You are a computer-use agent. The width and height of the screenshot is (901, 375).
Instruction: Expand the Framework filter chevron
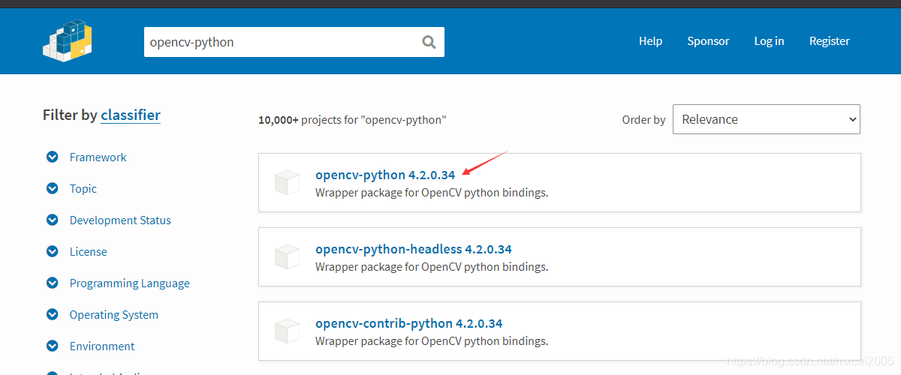(53, 157)
